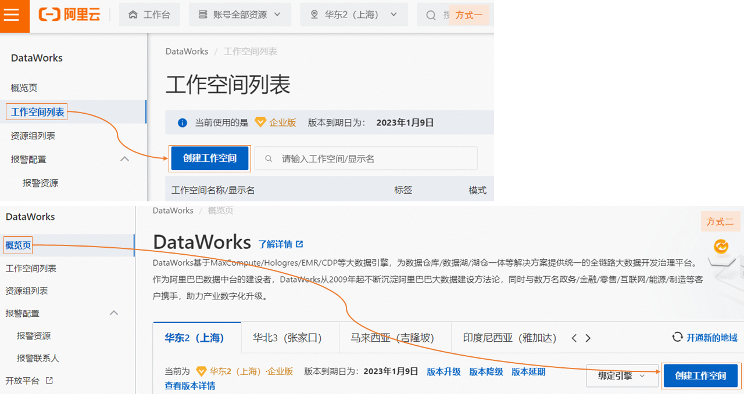Click the info icon beside 当前使用的是

183,123
